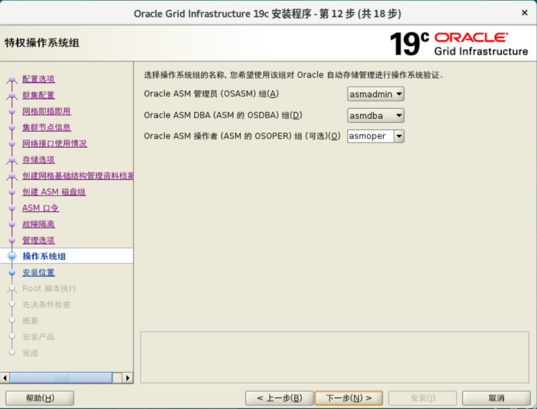Open the 网络接口使用情况 step
Image resolution: width=537 pixels, height=409 pixels.
pos(54,144)
